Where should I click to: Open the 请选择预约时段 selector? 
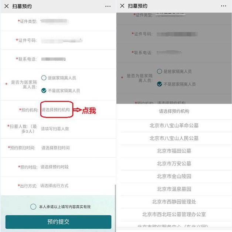click(54, 167)
